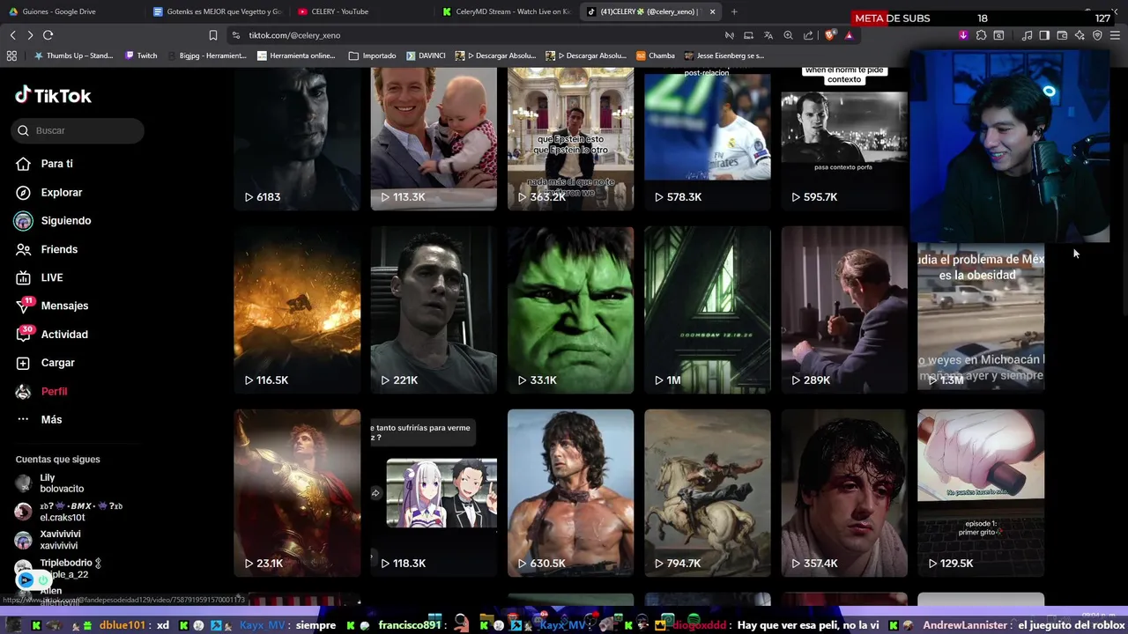Toggle the browser sidebar panel
Image resolution: width=1128 pixels, height=634 pixels.
[1044, 35]
